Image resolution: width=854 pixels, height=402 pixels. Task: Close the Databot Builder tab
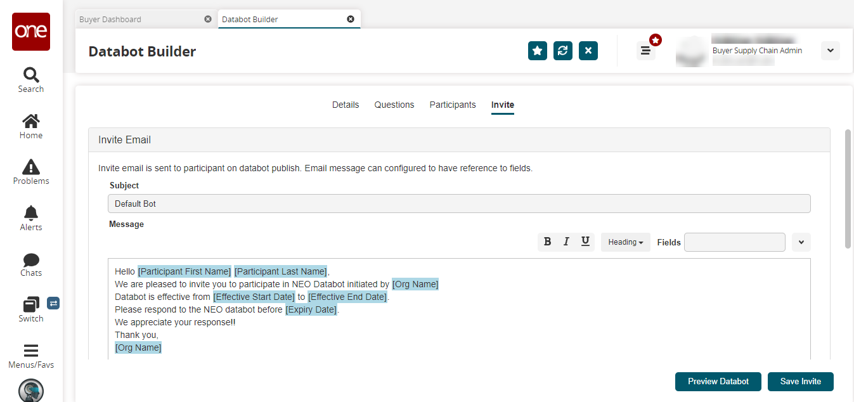[351, 19]
